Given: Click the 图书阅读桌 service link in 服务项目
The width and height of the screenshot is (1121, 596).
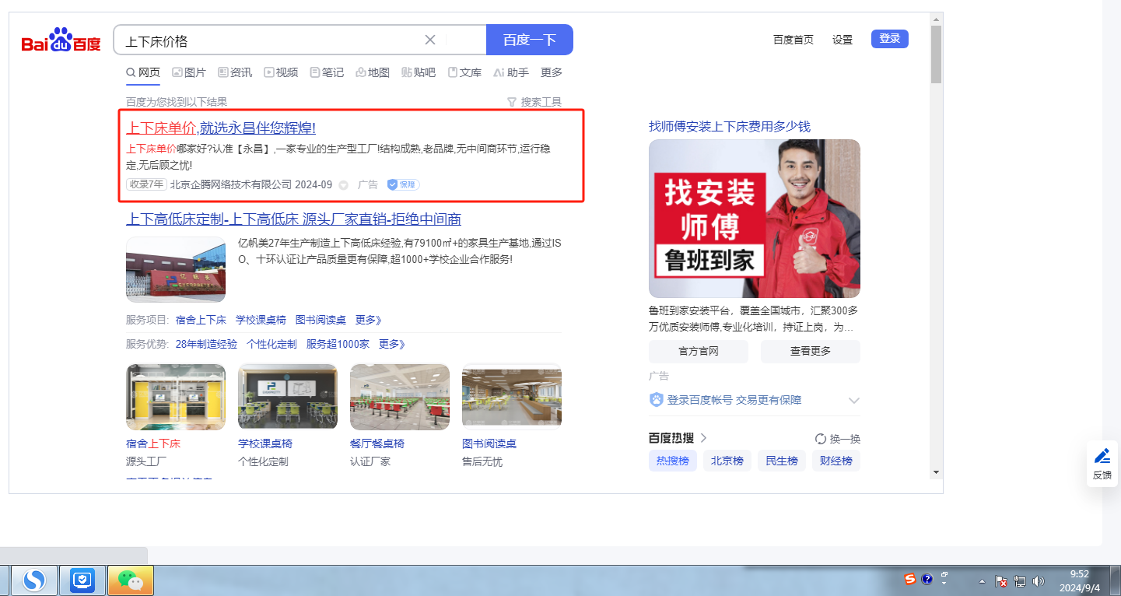Looking at the screenshot, I should click(321, 320).
